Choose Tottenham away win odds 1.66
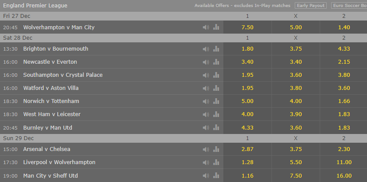 tap(344, 101)
